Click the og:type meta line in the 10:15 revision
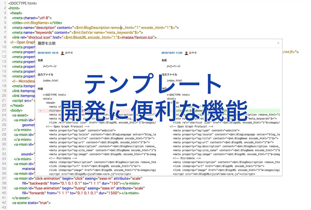 [x=82, y=130]
